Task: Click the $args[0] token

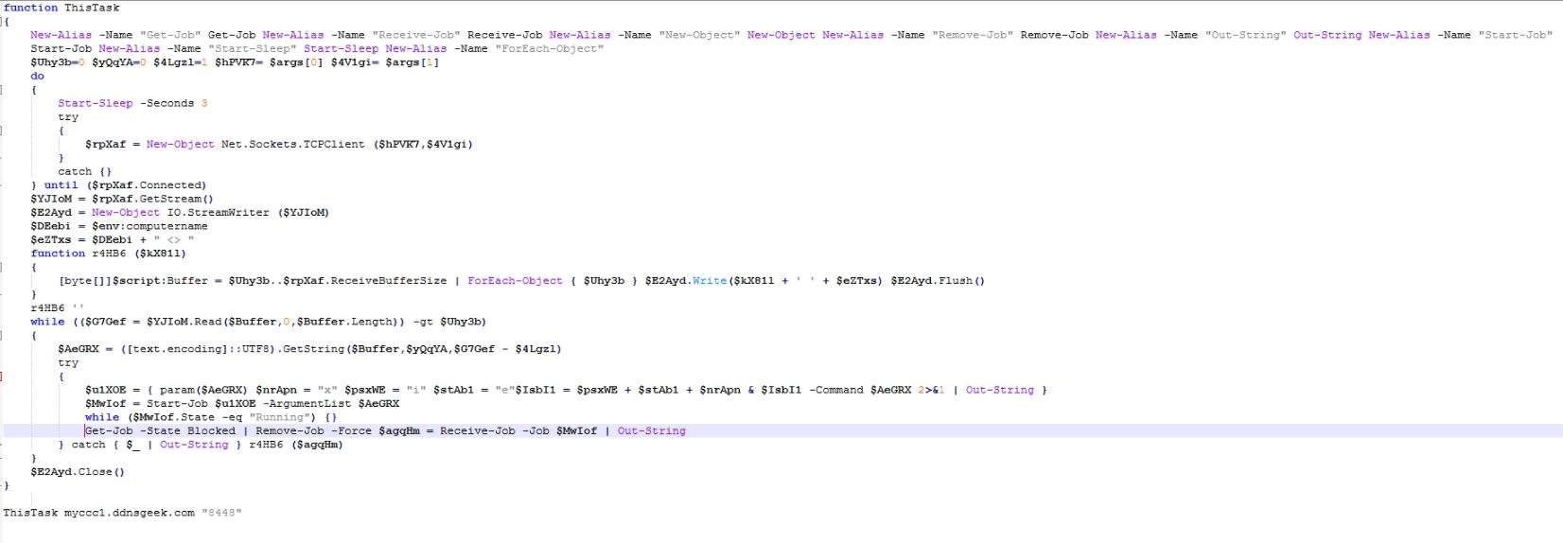Action: click(297, 62)
